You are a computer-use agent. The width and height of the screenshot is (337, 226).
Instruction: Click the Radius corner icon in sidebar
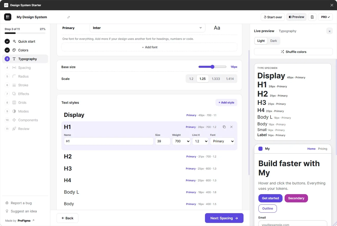tap(14, 76)
